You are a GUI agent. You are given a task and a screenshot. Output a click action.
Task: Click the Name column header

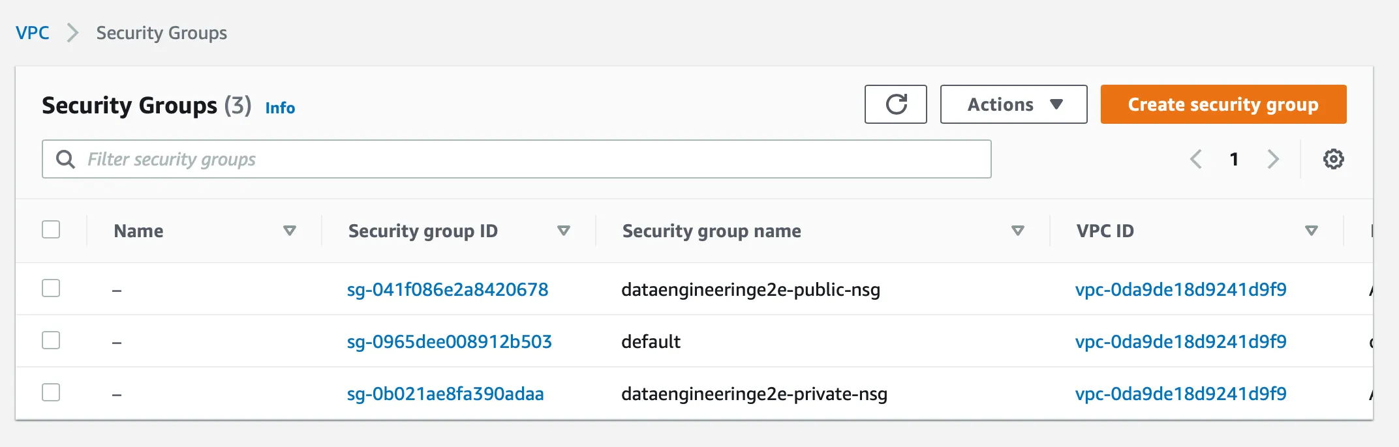point(138,231)
